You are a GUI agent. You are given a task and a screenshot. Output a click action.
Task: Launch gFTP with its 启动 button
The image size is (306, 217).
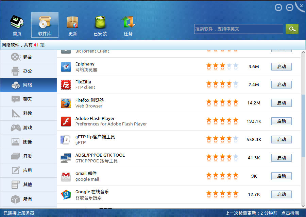tap(282, 140)
